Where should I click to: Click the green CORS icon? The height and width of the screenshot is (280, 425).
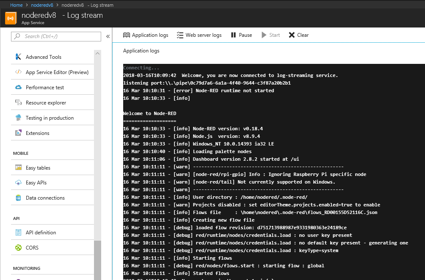click(18, 247)
